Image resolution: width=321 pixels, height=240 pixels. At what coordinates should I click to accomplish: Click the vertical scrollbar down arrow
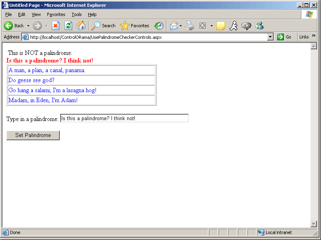314,224
